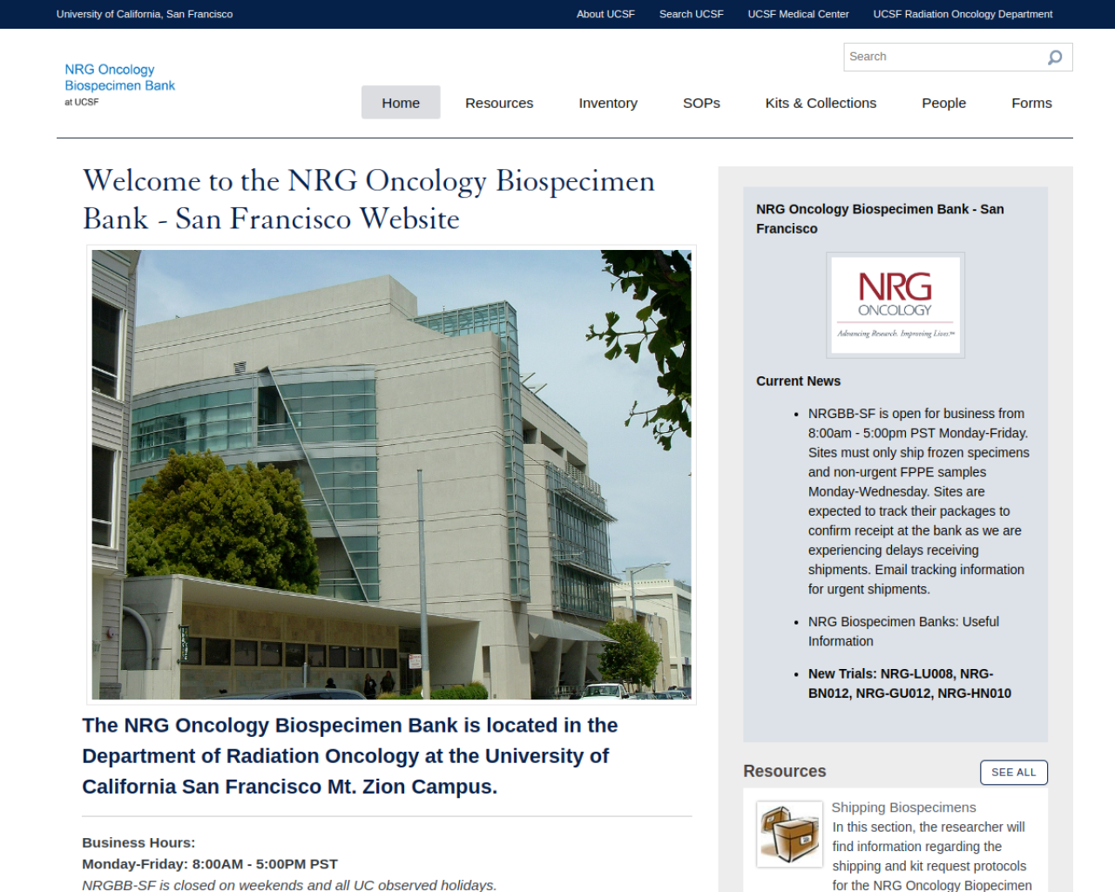This screenshot has height=892, width=1115.
Task: Click the closed on weekends notice text
Action: [289, 885]
